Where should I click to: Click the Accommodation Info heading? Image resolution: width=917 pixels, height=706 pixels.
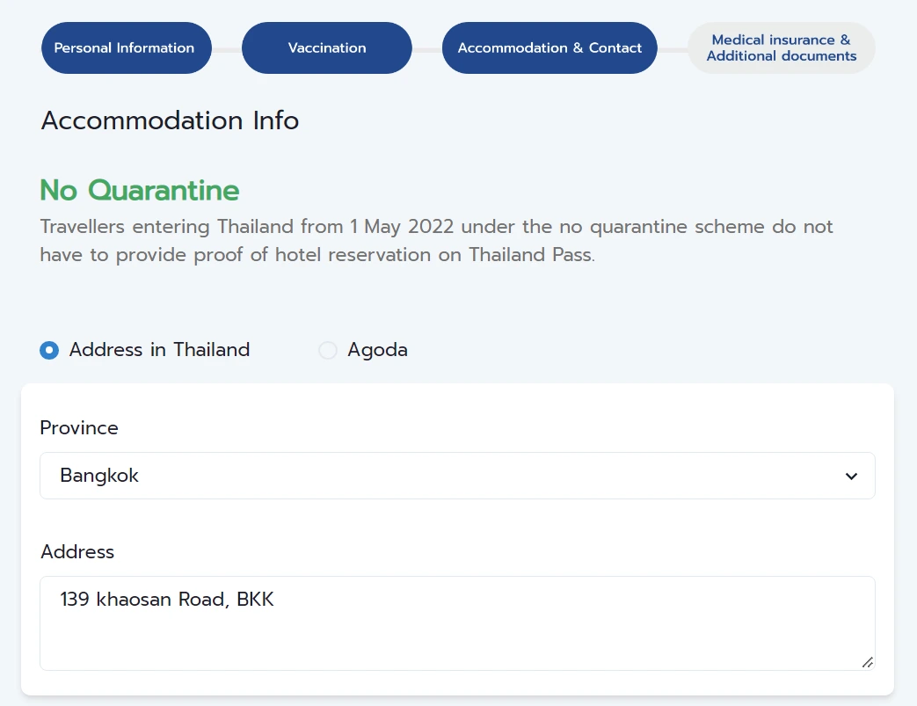coord(170,120)
